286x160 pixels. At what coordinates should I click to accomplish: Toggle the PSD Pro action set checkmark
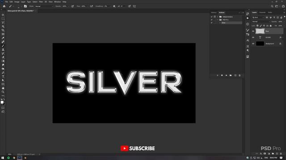click(x=211, y=20)
